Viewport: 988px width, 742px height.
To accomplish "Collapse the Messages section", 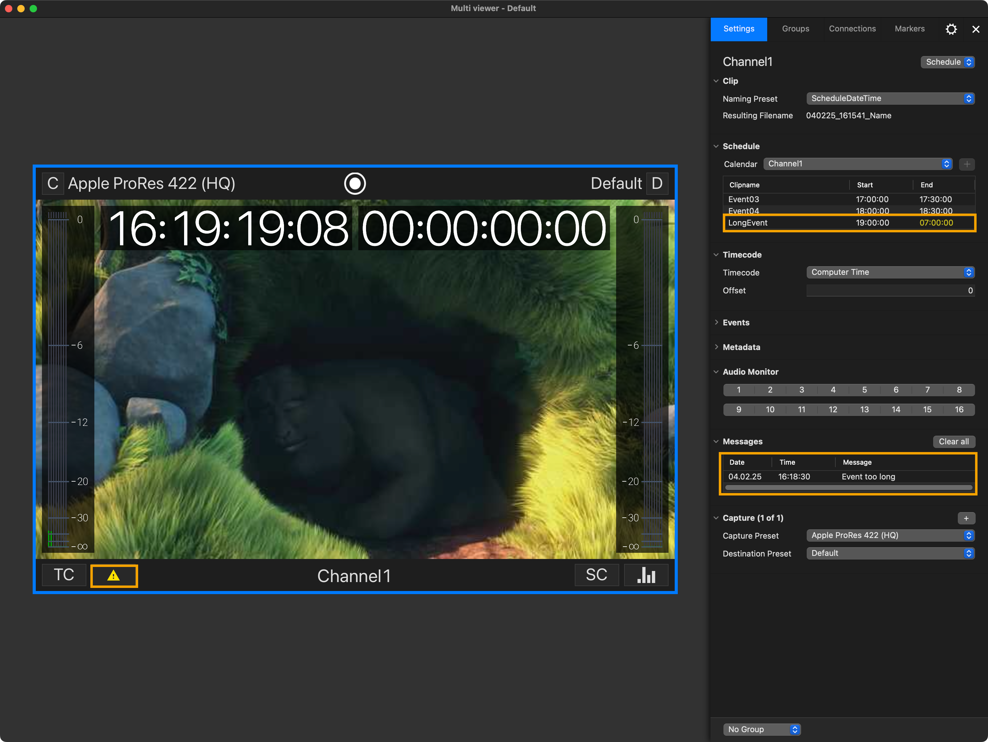I will [716, 441].
